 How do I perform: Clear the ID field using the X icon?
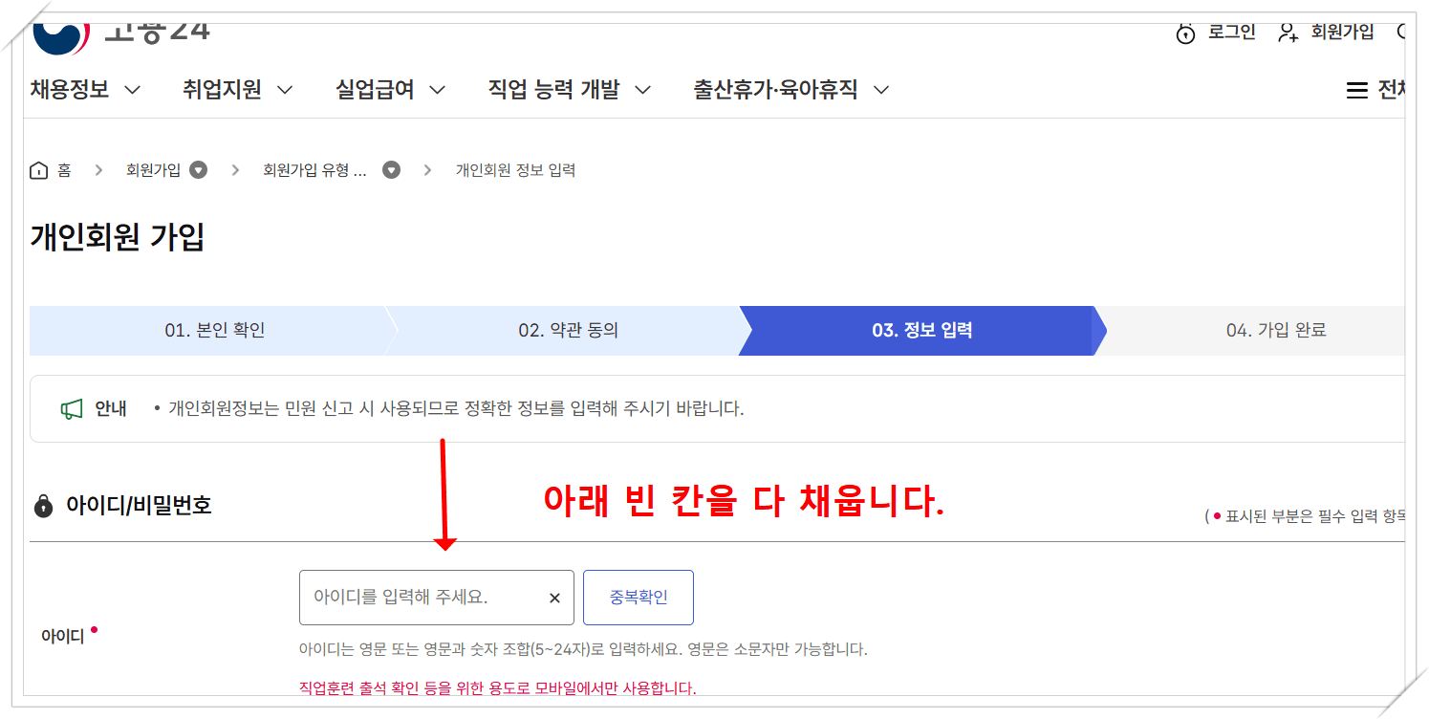pyautogui.click(x=553, y=598)
